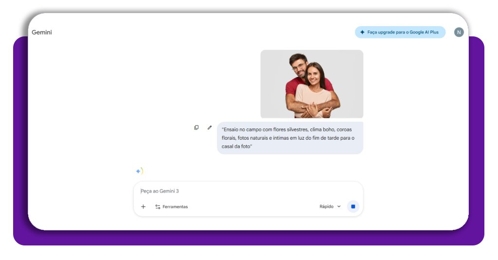The width and height of the screenshot is (498, 260).
Task: Click the Gemini sparkle loading indicator
Action: pos(139,171)
